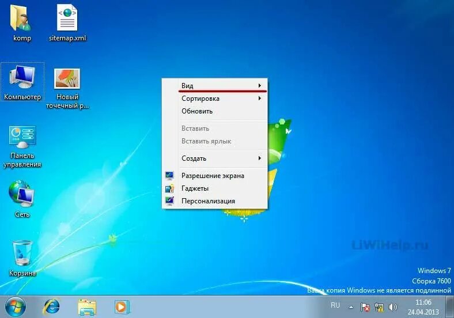Screen dimensions: 454x318
Task: Click the RU language indicator
Action: (x=335, y=305)
